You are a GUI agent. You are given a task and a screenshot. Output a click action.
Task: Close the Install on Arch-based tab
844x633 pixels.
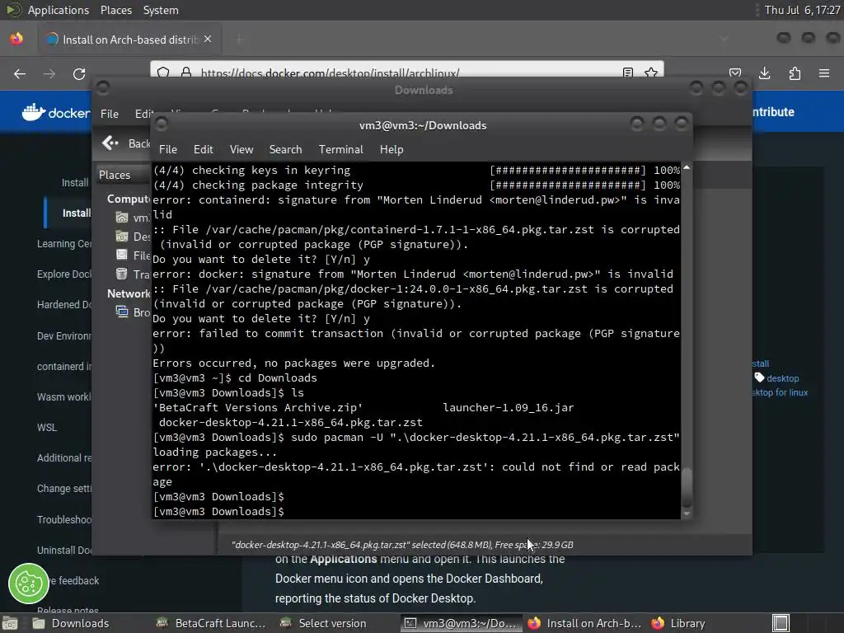click(208, 40)
